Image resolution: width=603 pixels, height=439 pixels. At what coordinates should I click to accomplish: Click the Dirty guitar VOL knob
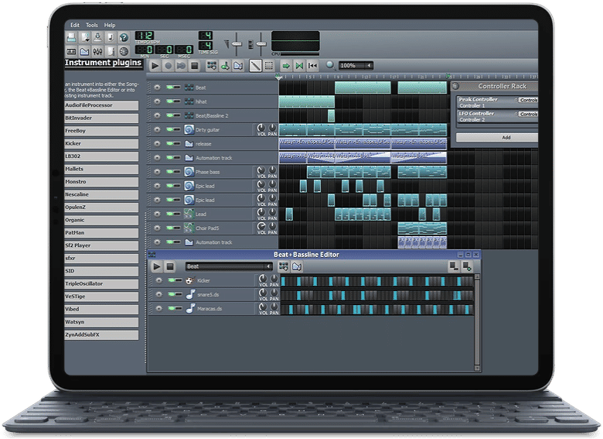point(261,128)
